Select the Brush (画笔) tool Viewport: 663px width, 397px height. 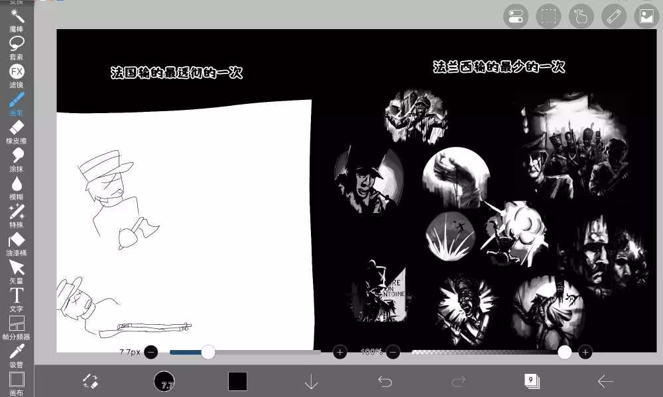coord(17,104)
